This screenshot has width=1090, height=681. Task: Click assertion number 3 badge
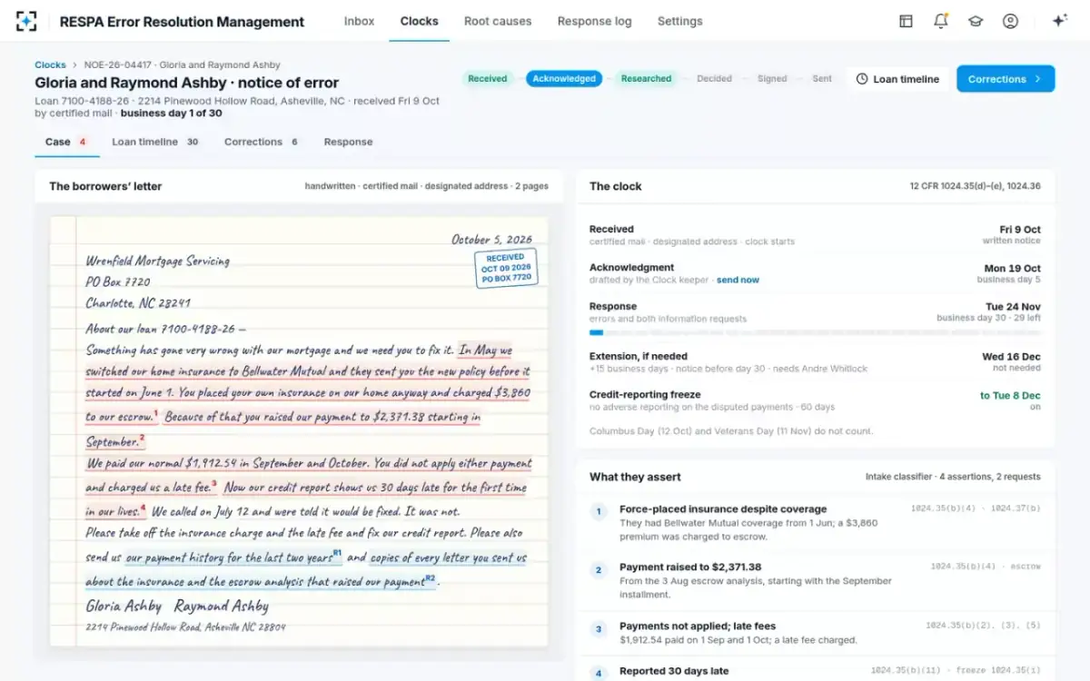tap(599, 628)
